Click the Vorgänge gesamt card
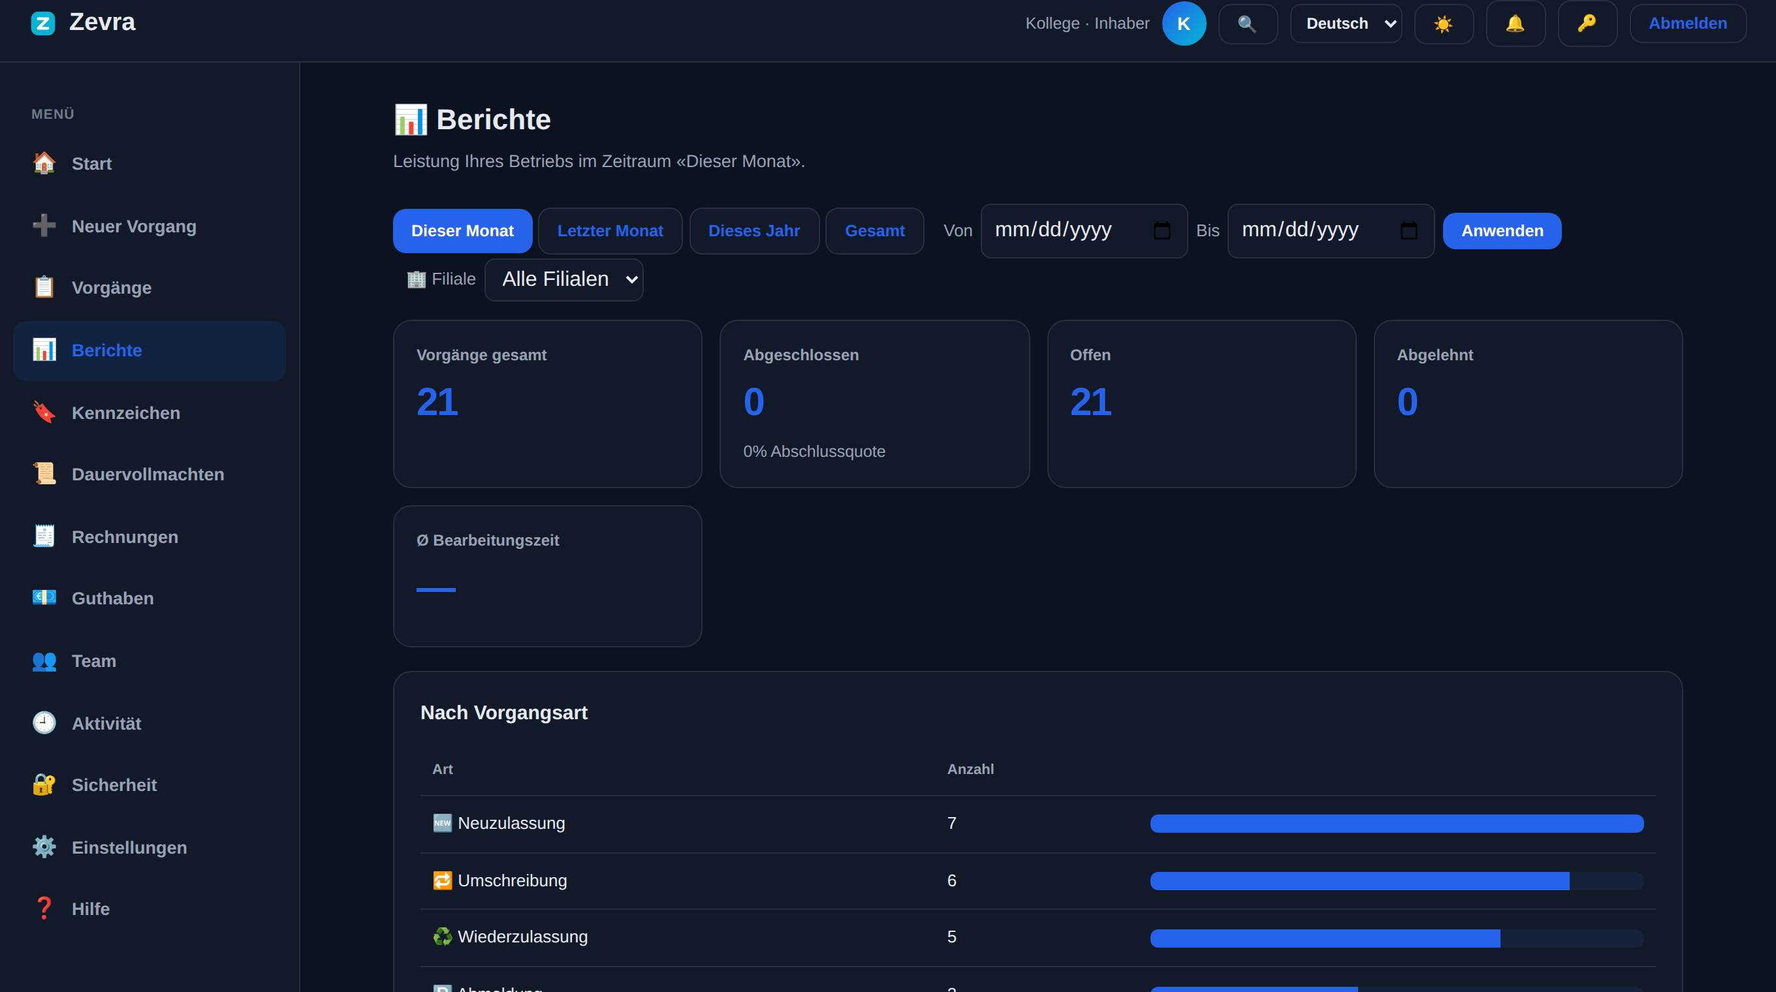 547,404
